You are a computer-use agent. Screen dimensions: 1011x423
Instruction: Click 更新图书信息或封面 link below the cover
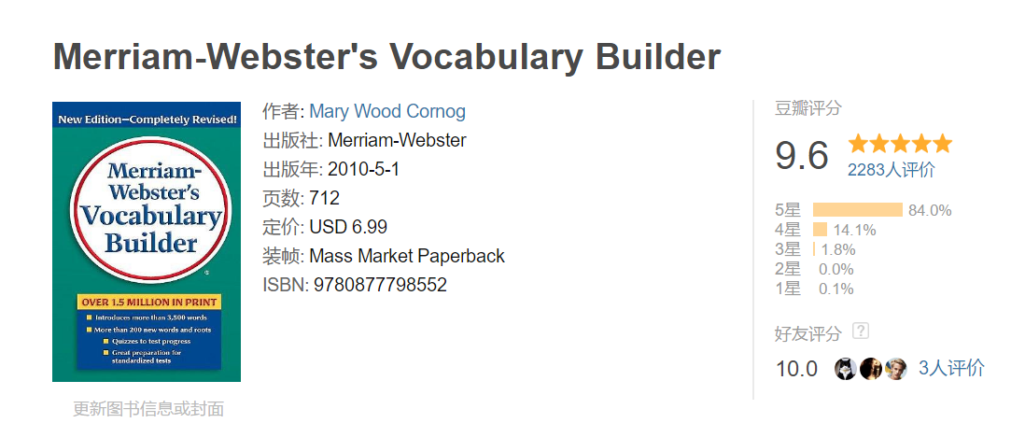[148, 409]
